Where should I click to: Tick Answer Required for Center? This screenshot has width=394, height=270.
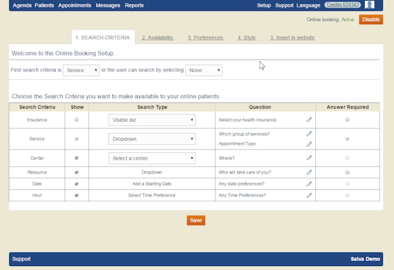347,158
